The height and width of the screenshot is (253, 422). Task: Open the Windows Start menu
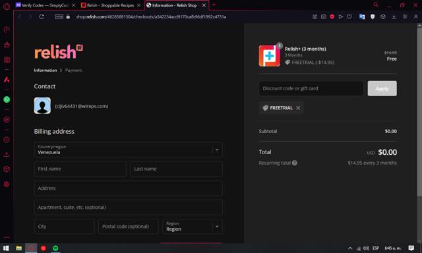[6, 248]
